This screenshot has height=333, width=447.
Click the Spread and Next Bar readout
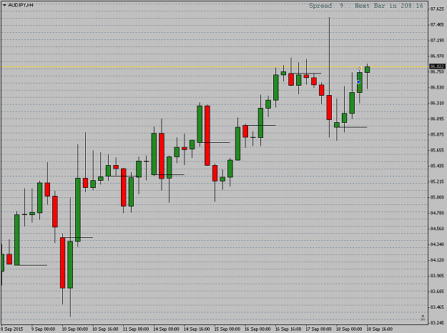tap(366, 6)
